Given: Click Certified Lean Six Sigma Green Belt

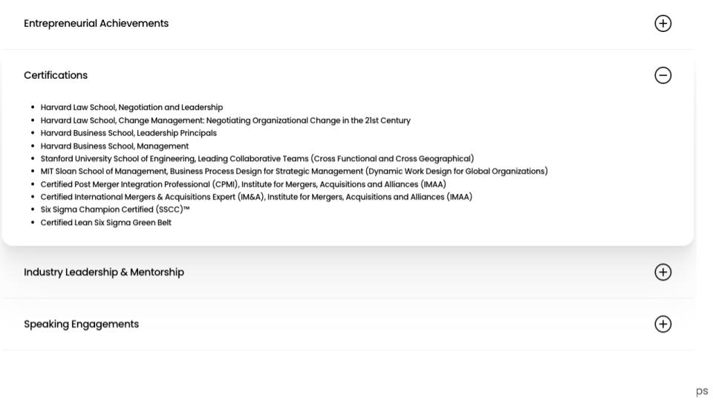Looking at the screenshot, I should (x=106, y=222).
